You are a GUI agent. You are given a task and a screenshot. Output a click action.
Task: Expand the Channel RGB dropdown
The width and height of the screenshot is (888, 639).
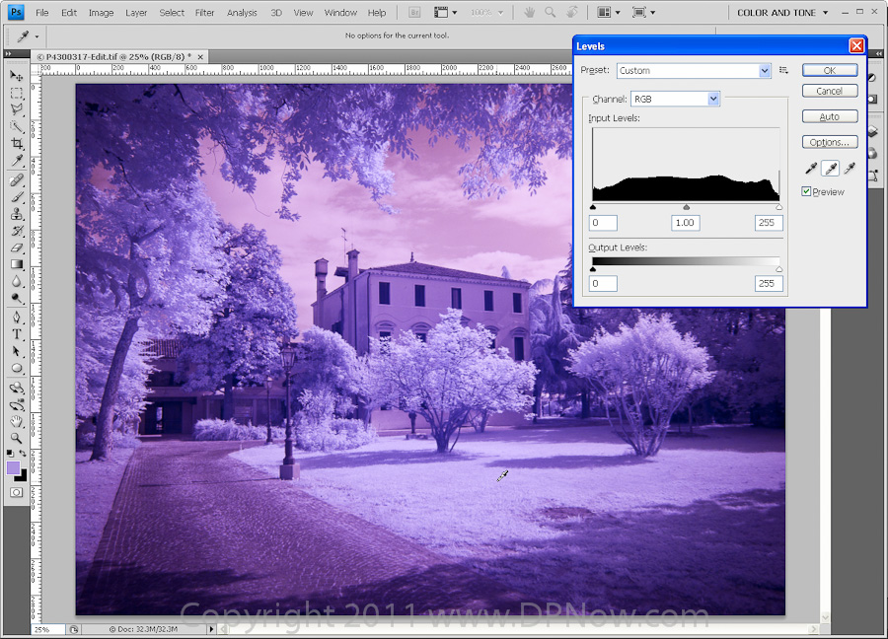click(713, 99)
